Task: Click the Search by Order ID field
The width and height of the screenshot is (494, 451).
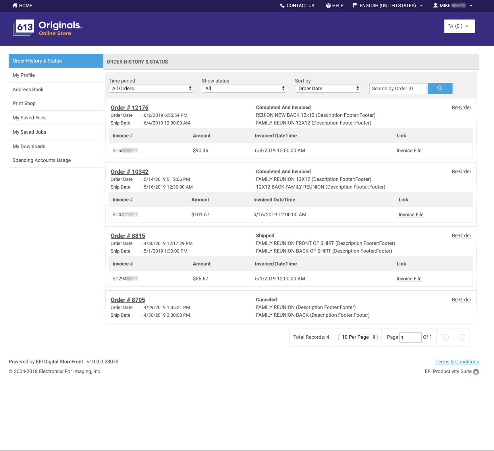Action: (x=397, y=89)
